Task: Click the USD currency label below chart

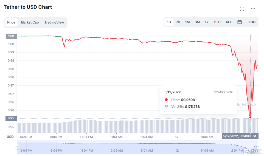Action: point(10,137)
